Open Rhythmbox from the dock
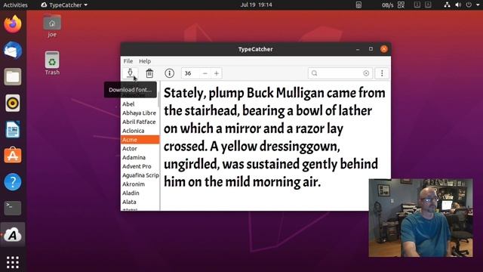This screenshot has height=272, width=483. coord(13,103)
